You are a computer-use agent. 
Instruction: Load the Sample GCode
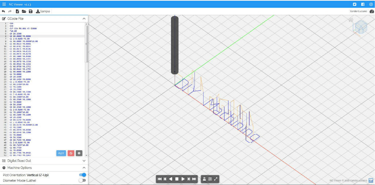pyautogui.click(x=43, y=12)
